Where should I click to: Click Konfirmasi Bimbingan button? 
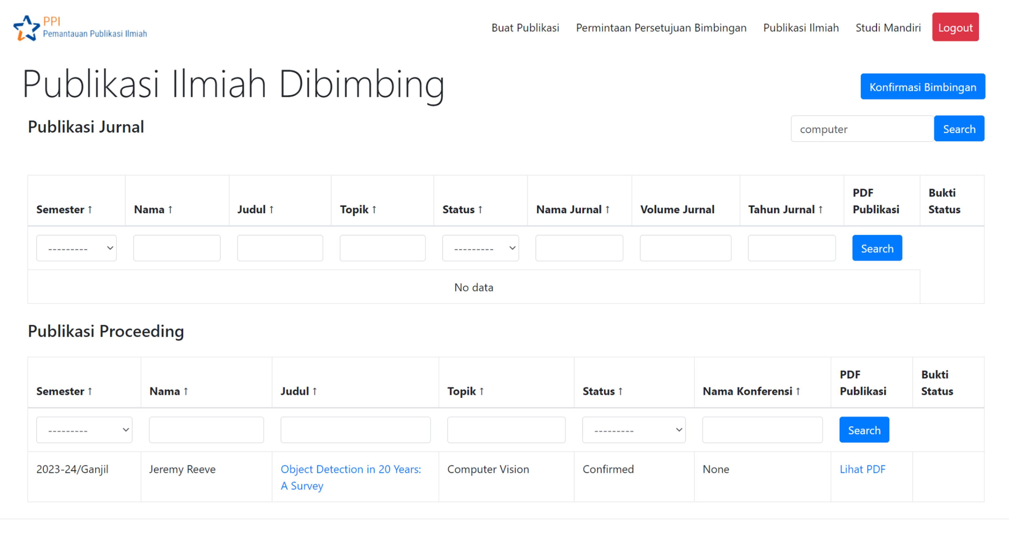pyautogui.click(x=922, y=87)
